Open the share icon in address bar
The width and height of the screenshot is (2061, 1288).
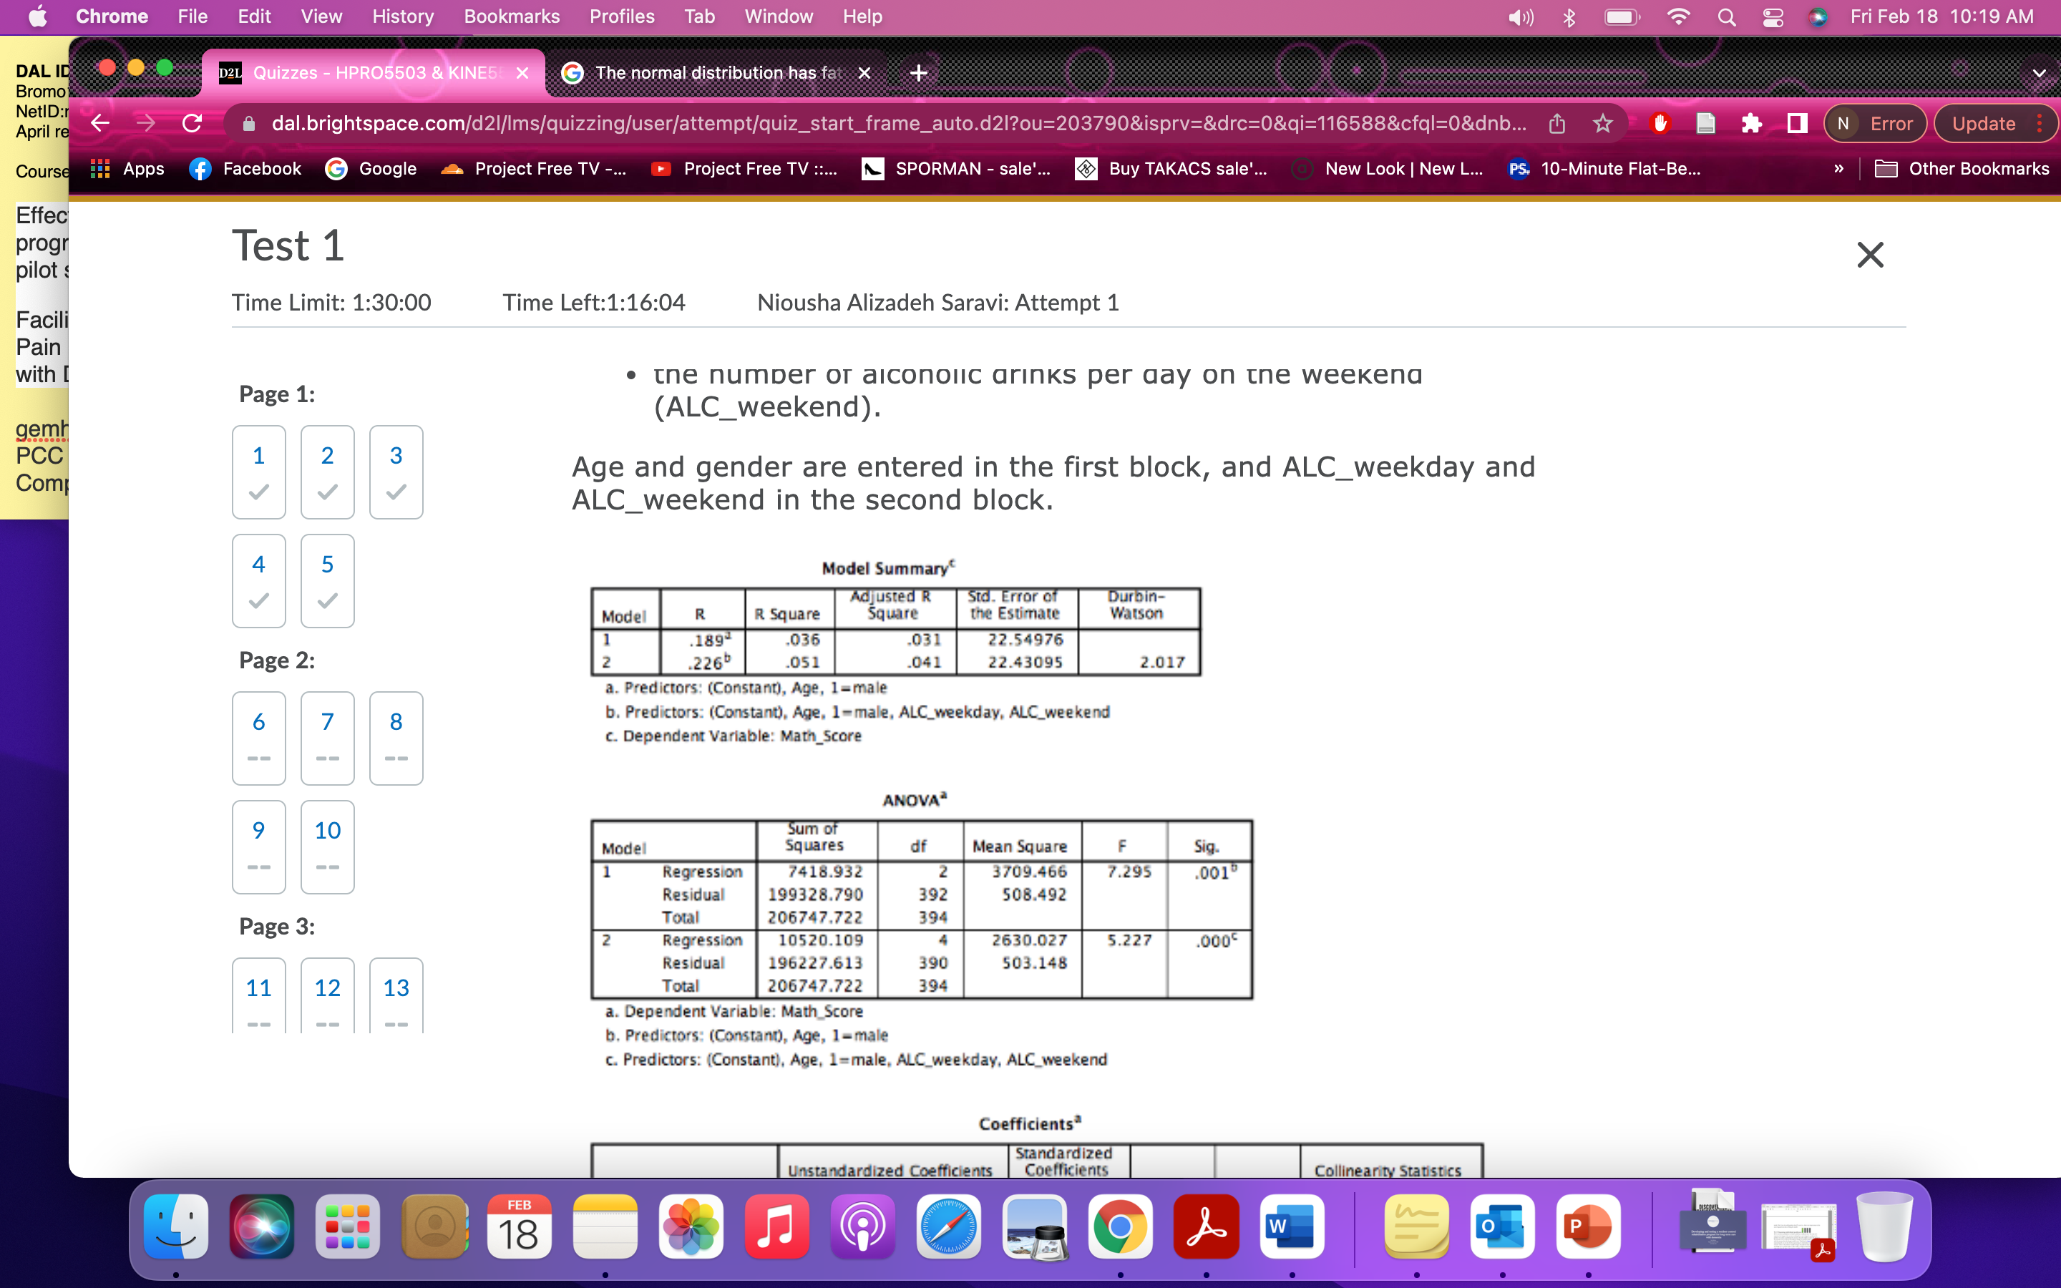[1558, 122]
